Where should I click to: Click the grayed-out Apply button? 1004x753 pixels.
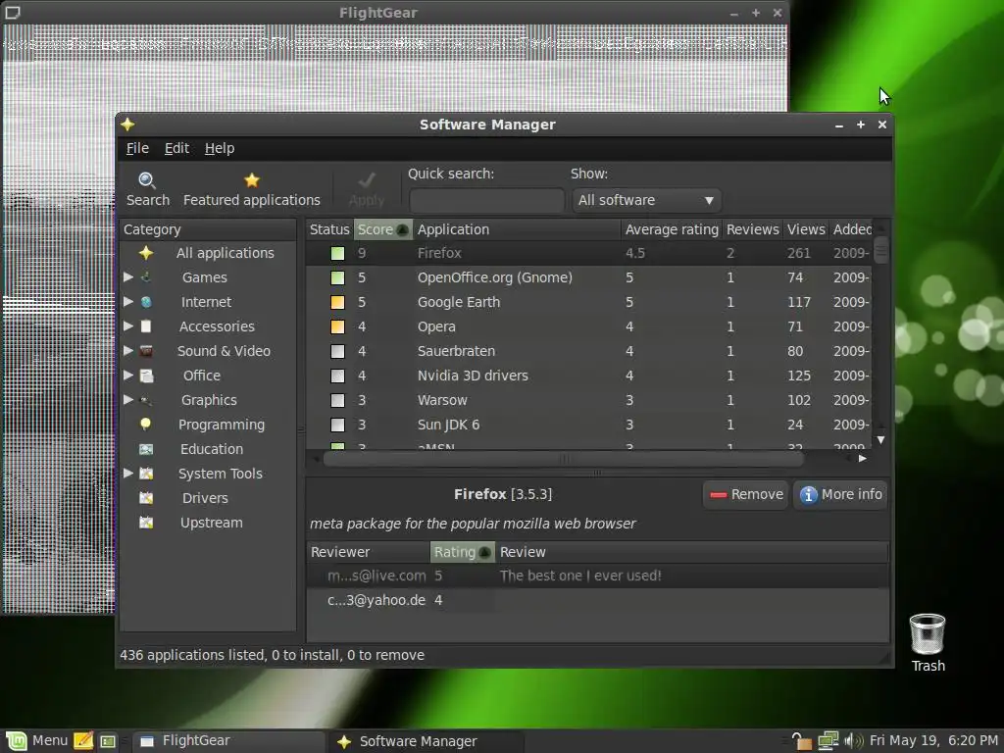pyautogui.click(x=367, y=189)
